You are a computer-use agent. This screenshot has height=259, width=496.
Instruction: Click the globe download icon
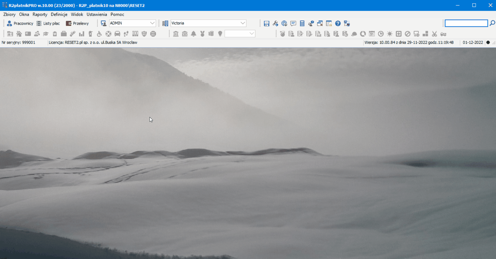pyautogui.click(x=284, y=23)
